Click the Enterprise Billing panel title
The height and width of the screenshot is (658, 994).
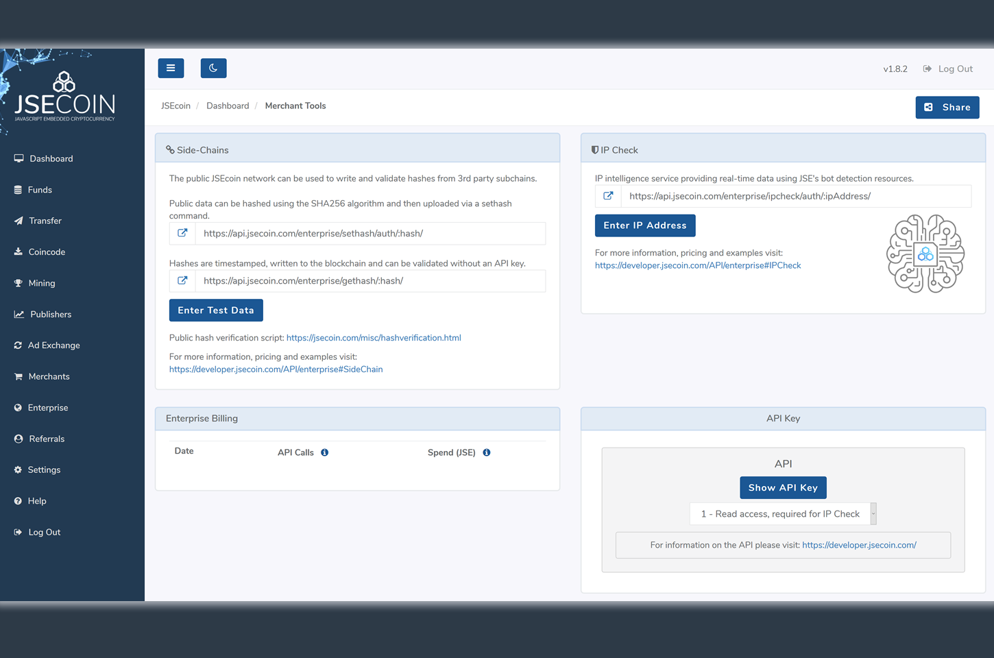coord(202,419)
